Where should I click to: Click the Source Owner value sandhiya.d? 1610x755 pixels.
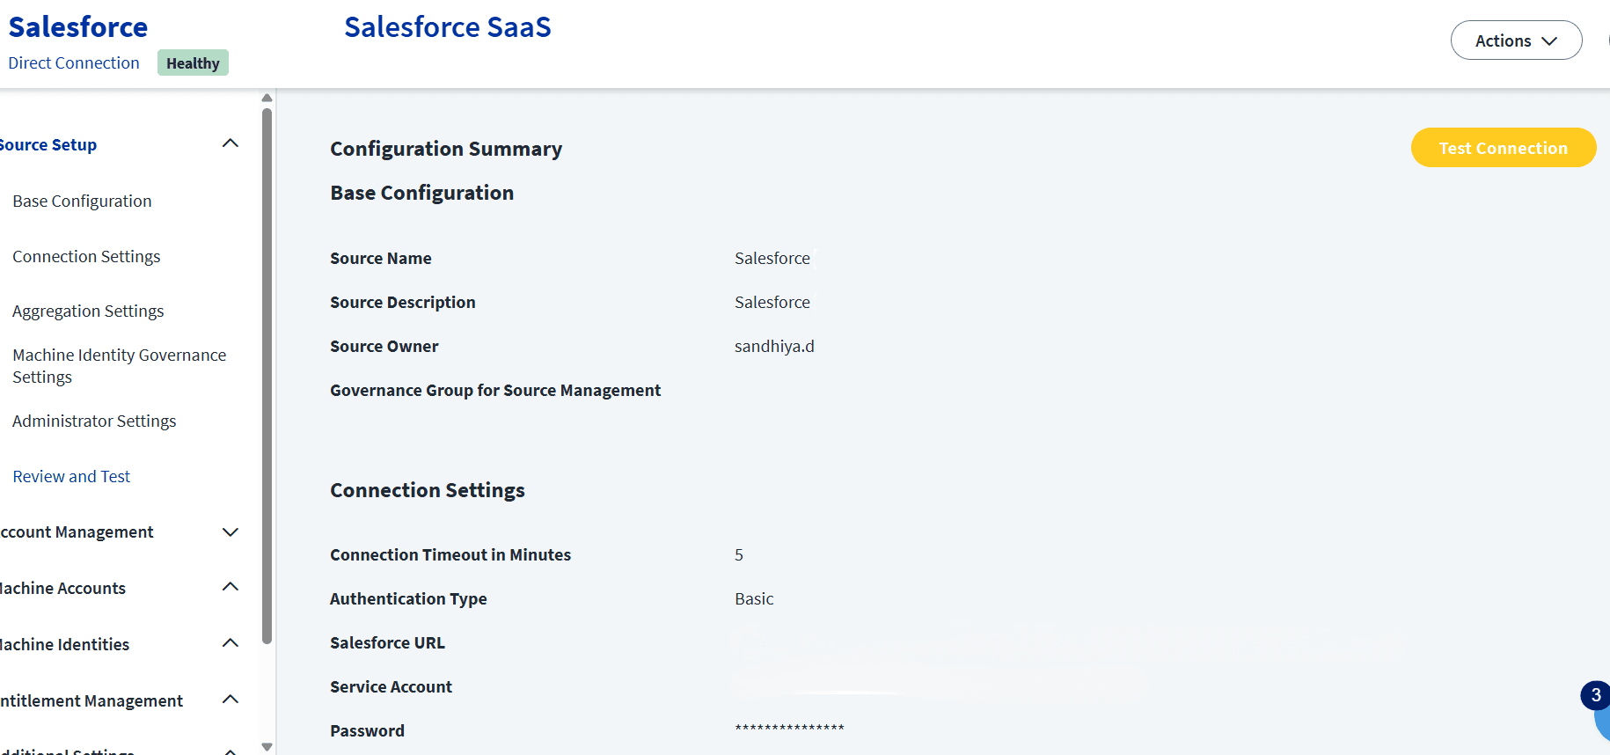(774, 346)
